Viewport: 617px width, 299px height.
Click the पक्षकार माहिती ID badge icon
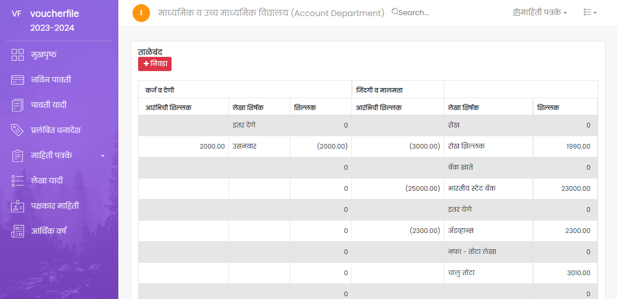(17, 206)
